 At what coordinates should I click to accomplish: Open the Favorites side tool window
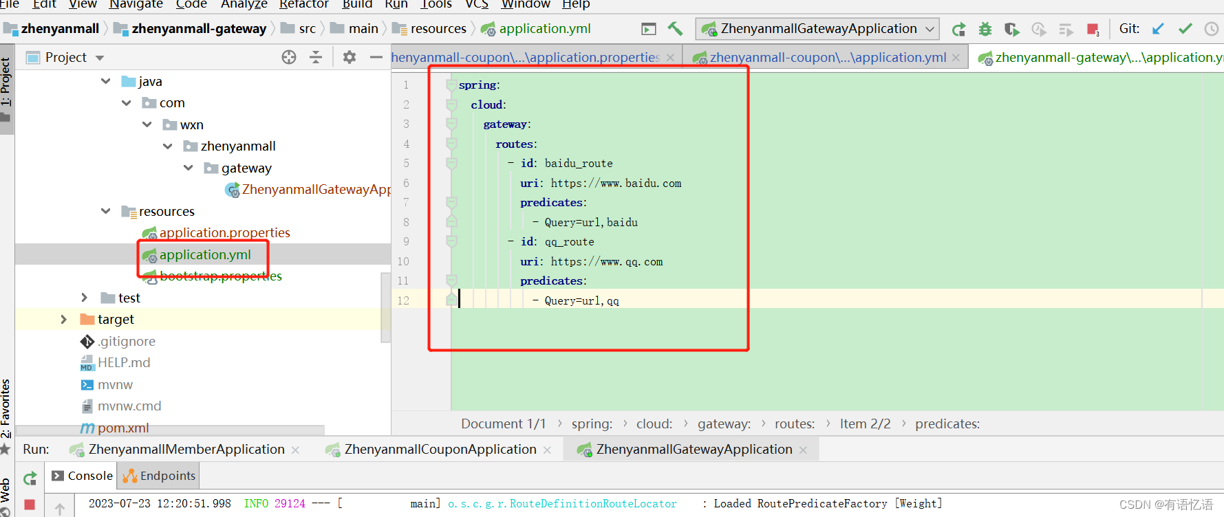point(6,408)
